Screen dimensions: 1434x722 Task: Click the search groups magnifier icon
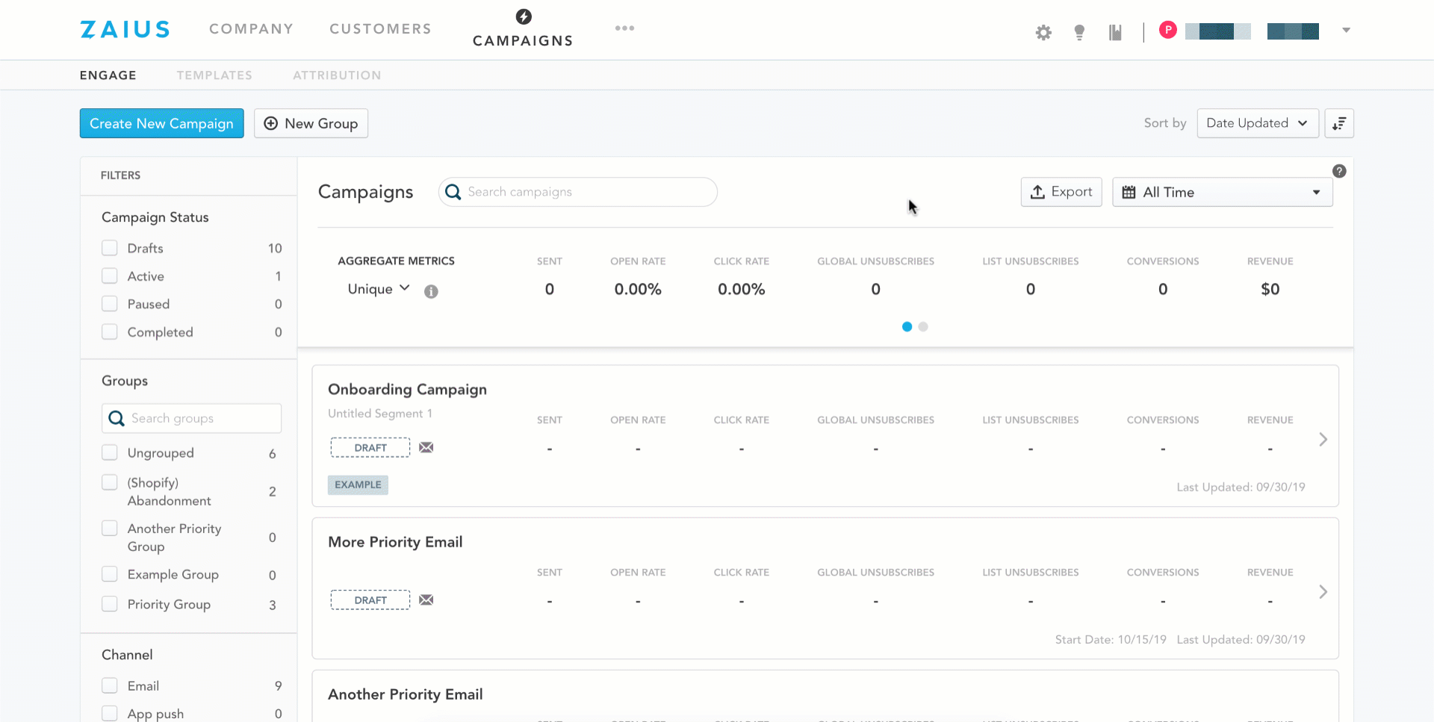coord(117,418)
